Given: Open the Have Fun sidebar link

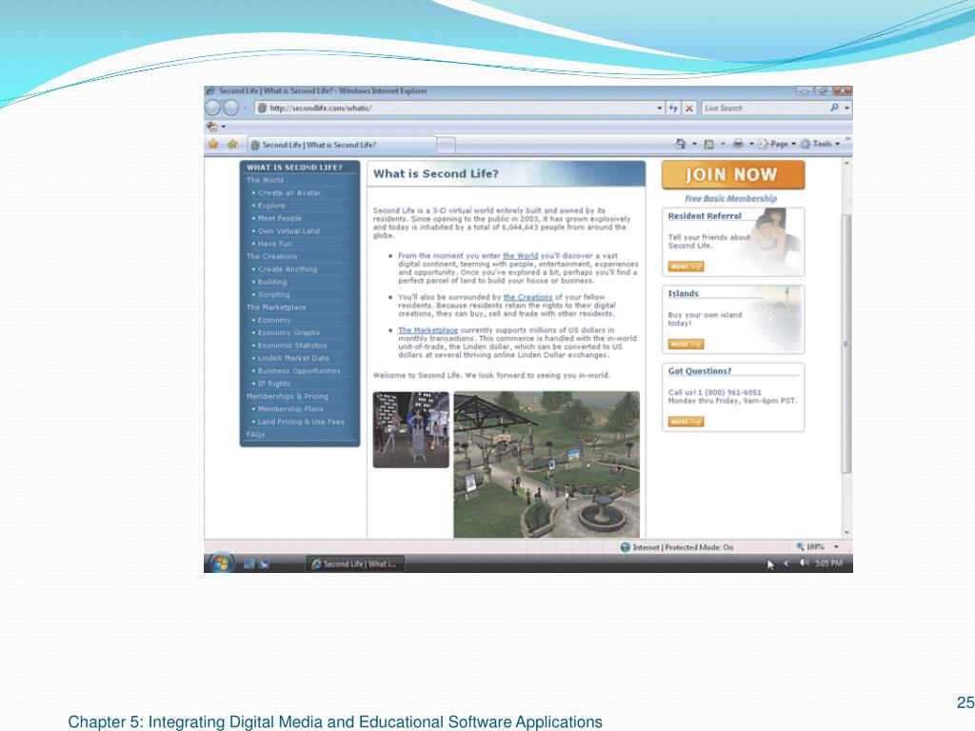Looking at the screenshot, I should [274, 244].
